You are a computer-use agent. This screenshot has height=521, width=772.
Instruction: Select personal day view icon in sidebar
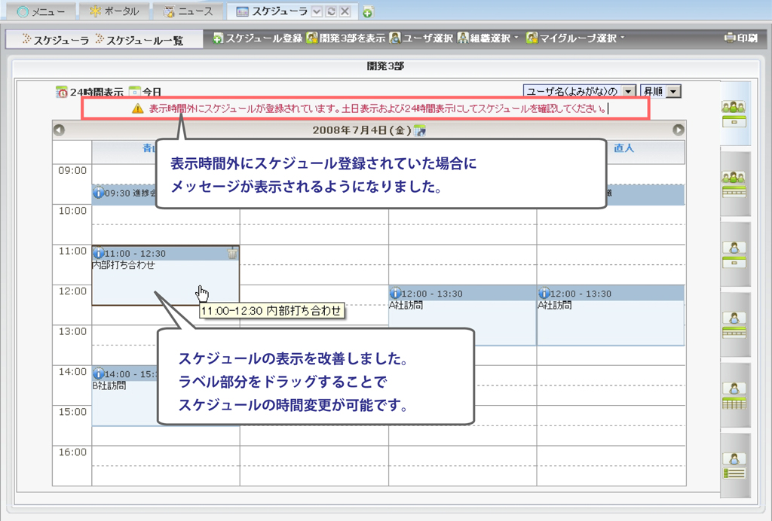(734, 254)
